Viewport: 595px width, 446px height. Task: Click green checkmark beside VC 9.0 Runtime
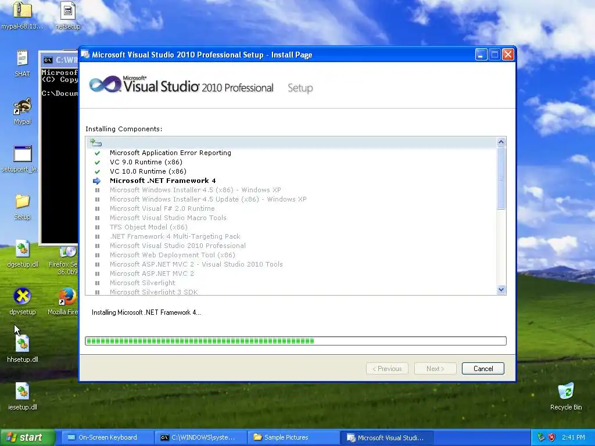[x=97, y=163]
